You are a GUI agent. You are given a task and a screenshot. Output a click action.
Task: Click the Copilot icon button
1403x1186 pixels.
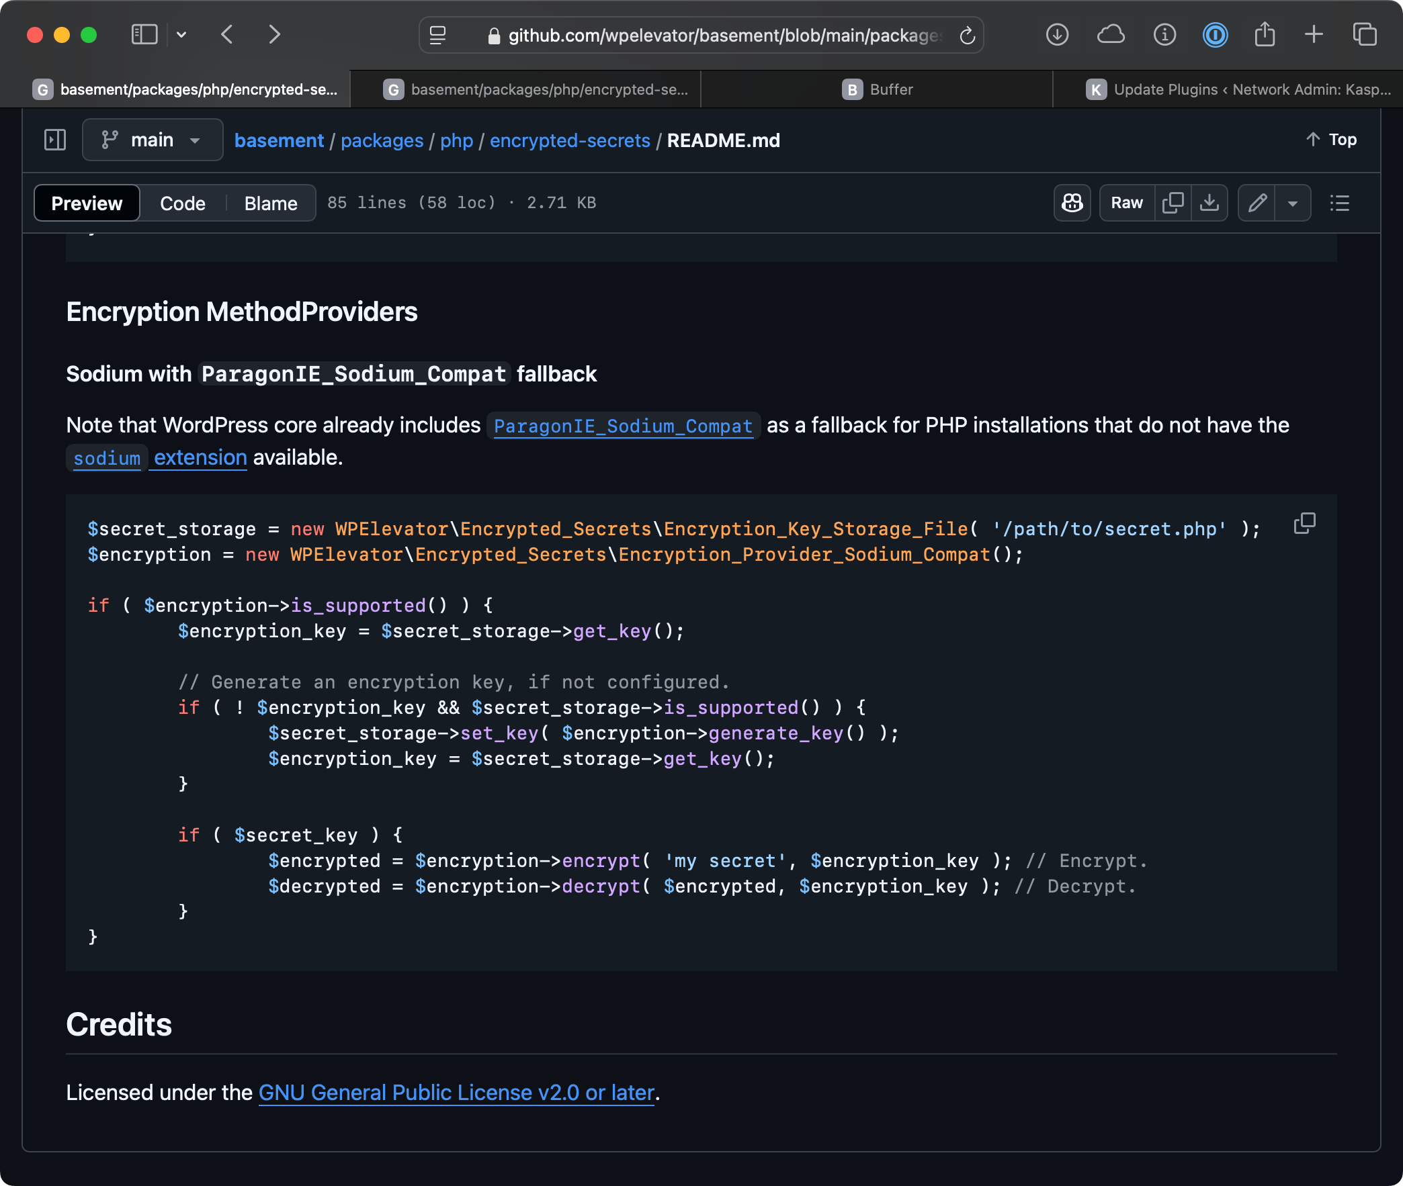[x=1072, y=203]
